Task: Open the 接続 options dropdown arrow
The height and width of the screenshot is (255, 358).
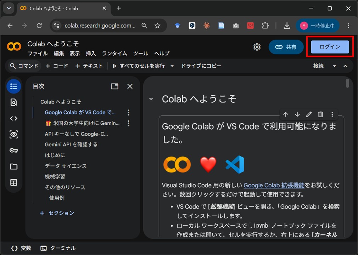Action: pos(334,66)
